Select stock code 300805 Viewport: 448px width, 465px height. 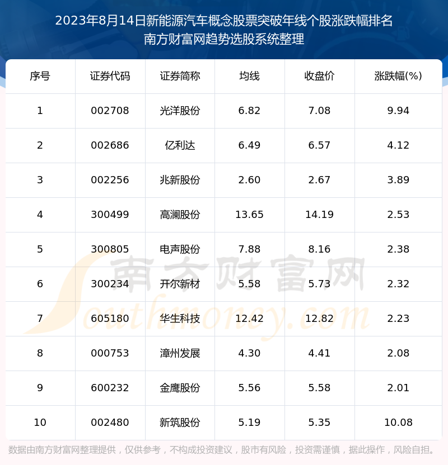(x=110, y=249)
